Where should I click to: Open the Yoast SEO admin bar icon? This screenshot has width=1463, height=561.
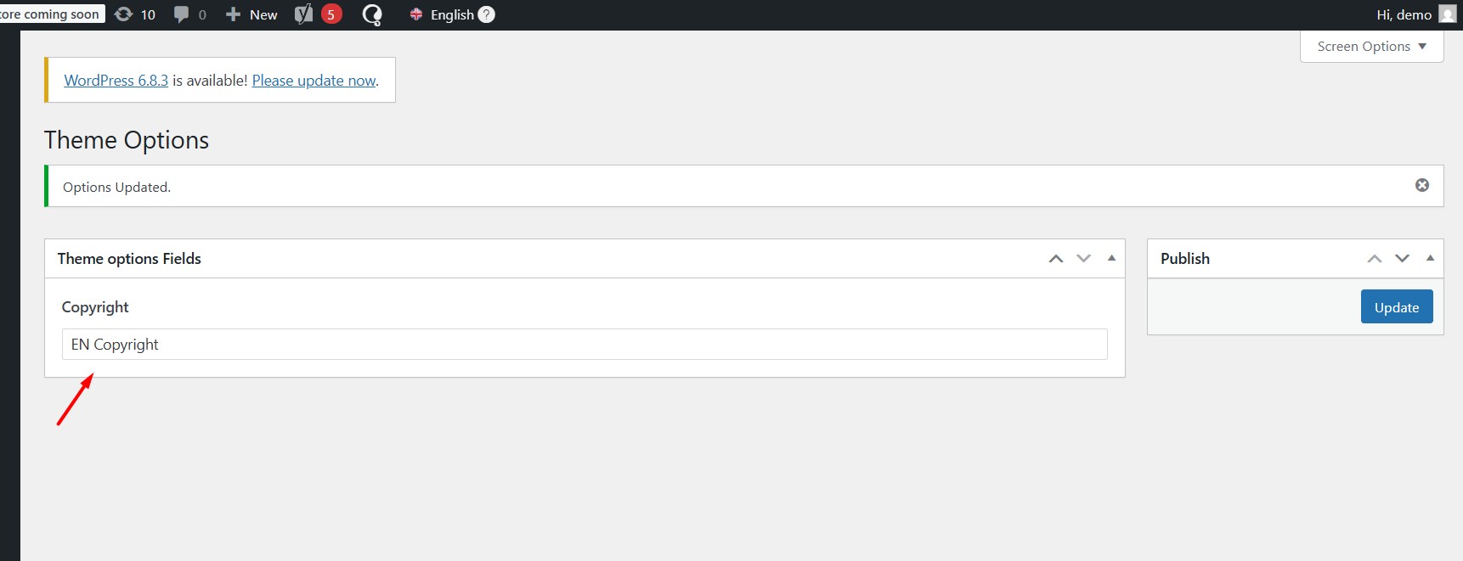pyautogui.click(x=303, y=14)
